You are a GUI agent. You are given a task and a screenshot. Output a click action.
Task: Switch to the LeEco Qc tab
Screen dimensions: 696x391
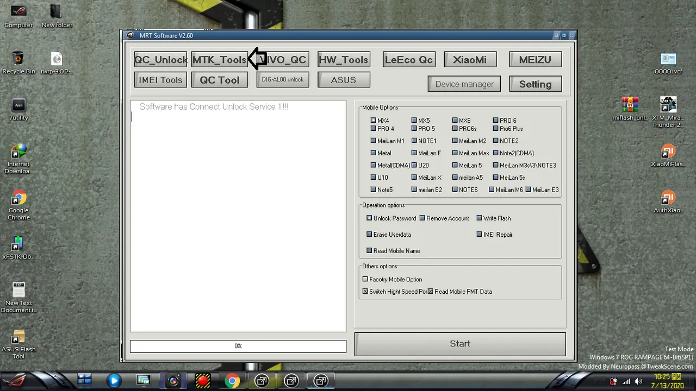(x=409, y=60)
